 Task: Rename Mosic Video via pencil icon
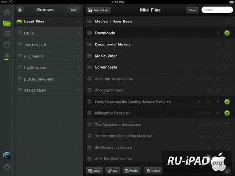tap(218, 56)
